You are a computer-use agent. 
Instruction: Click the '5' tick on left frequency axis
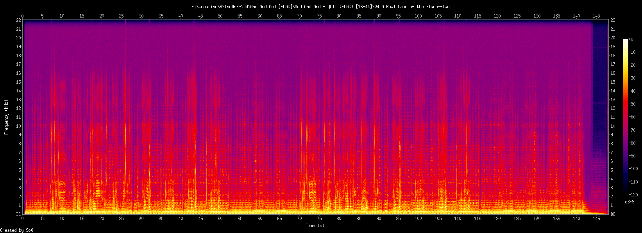pos(20,170)
